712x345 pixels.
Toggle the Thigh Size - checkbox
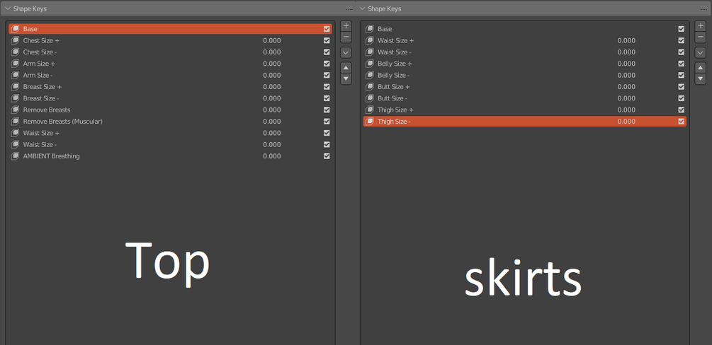pos(681,122)
